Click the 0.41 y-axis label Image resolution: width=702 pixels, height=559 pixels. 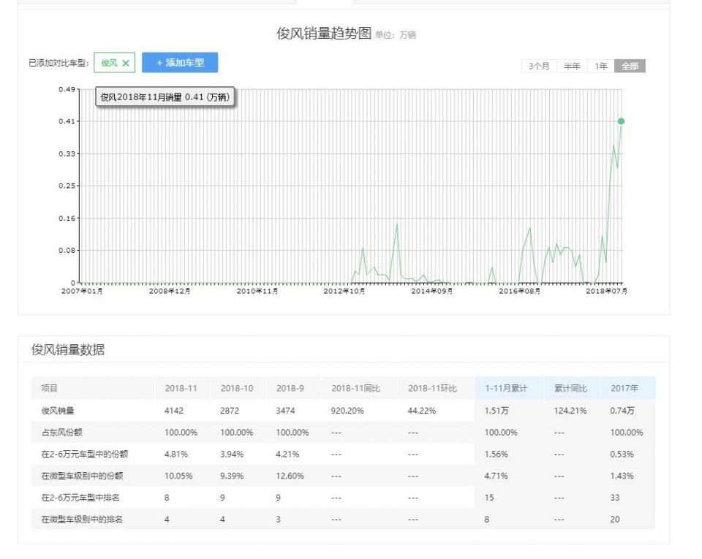pos(67,121)
